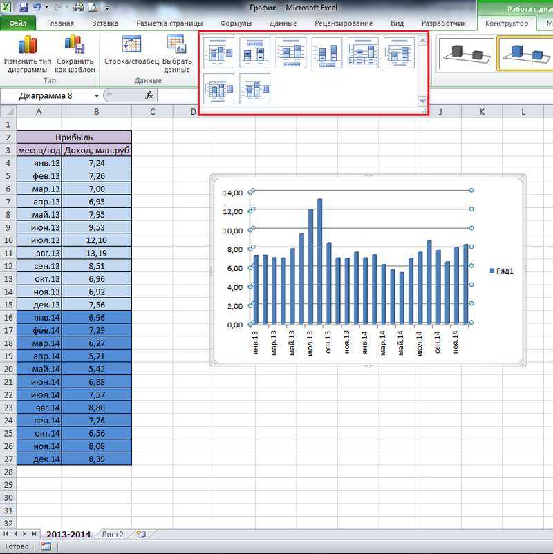Go to last sheet with navigation arrow
Viewport: 553px width, 554px height.
click(x=34, y=534)
